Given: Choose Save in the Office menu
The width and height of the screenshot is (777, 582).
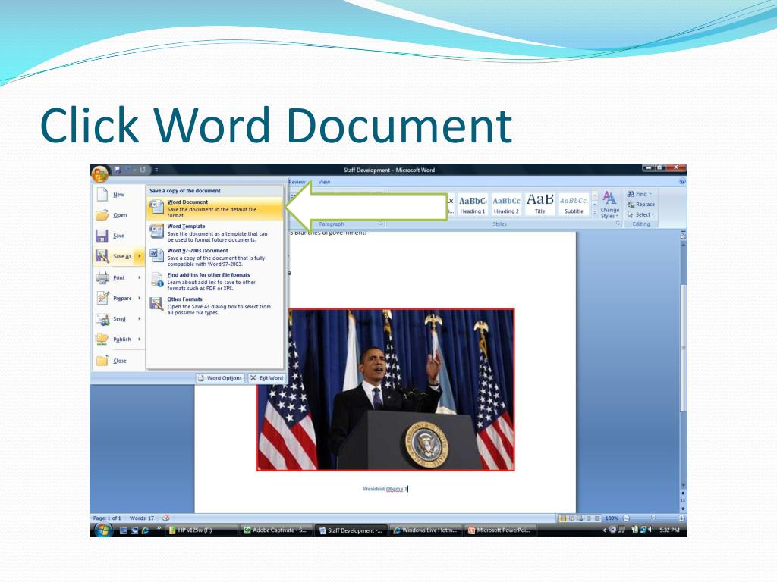Looking at the screenshot, I should 118,236.
